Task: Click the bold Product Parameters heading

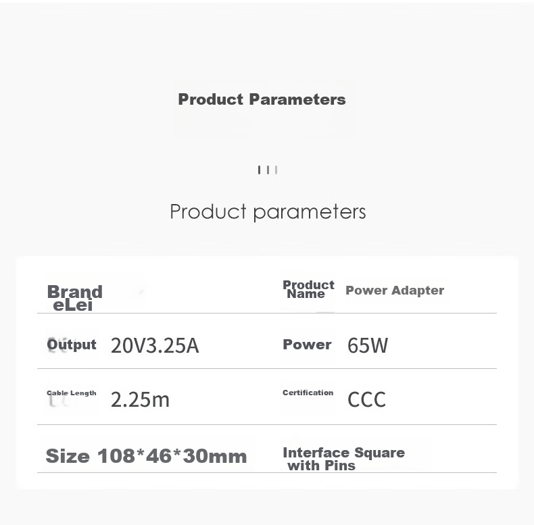Action: click(x=262, y=99)
